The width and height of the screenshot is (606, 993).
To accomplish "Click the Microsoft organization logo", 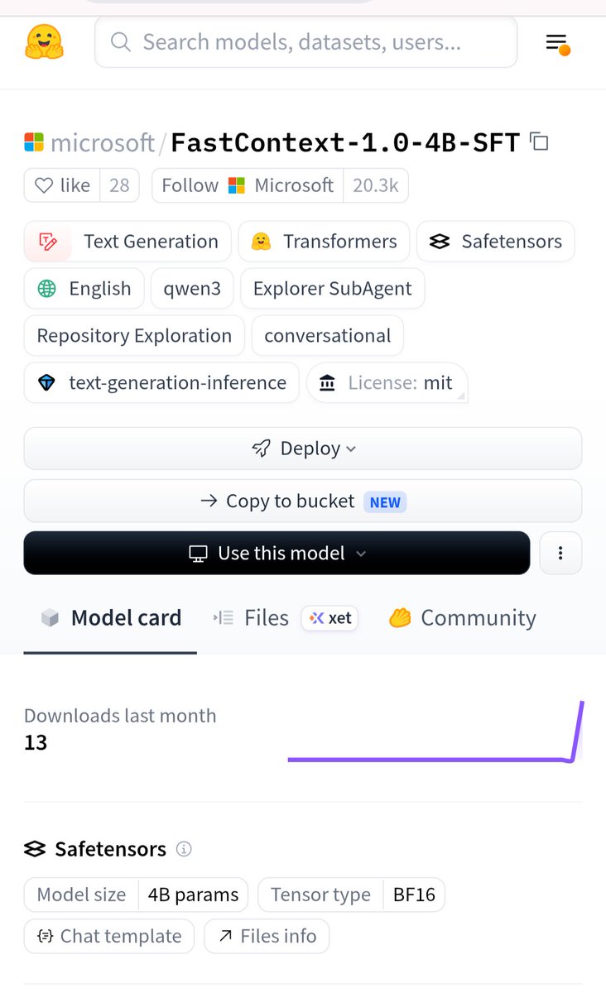I will pyautogui.click(x=34, y=142).
